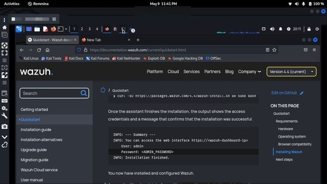The width and height of the screenshot is (327, 184).
Task: Open the Kali Tools bookmark
Action: coord(51,58)
